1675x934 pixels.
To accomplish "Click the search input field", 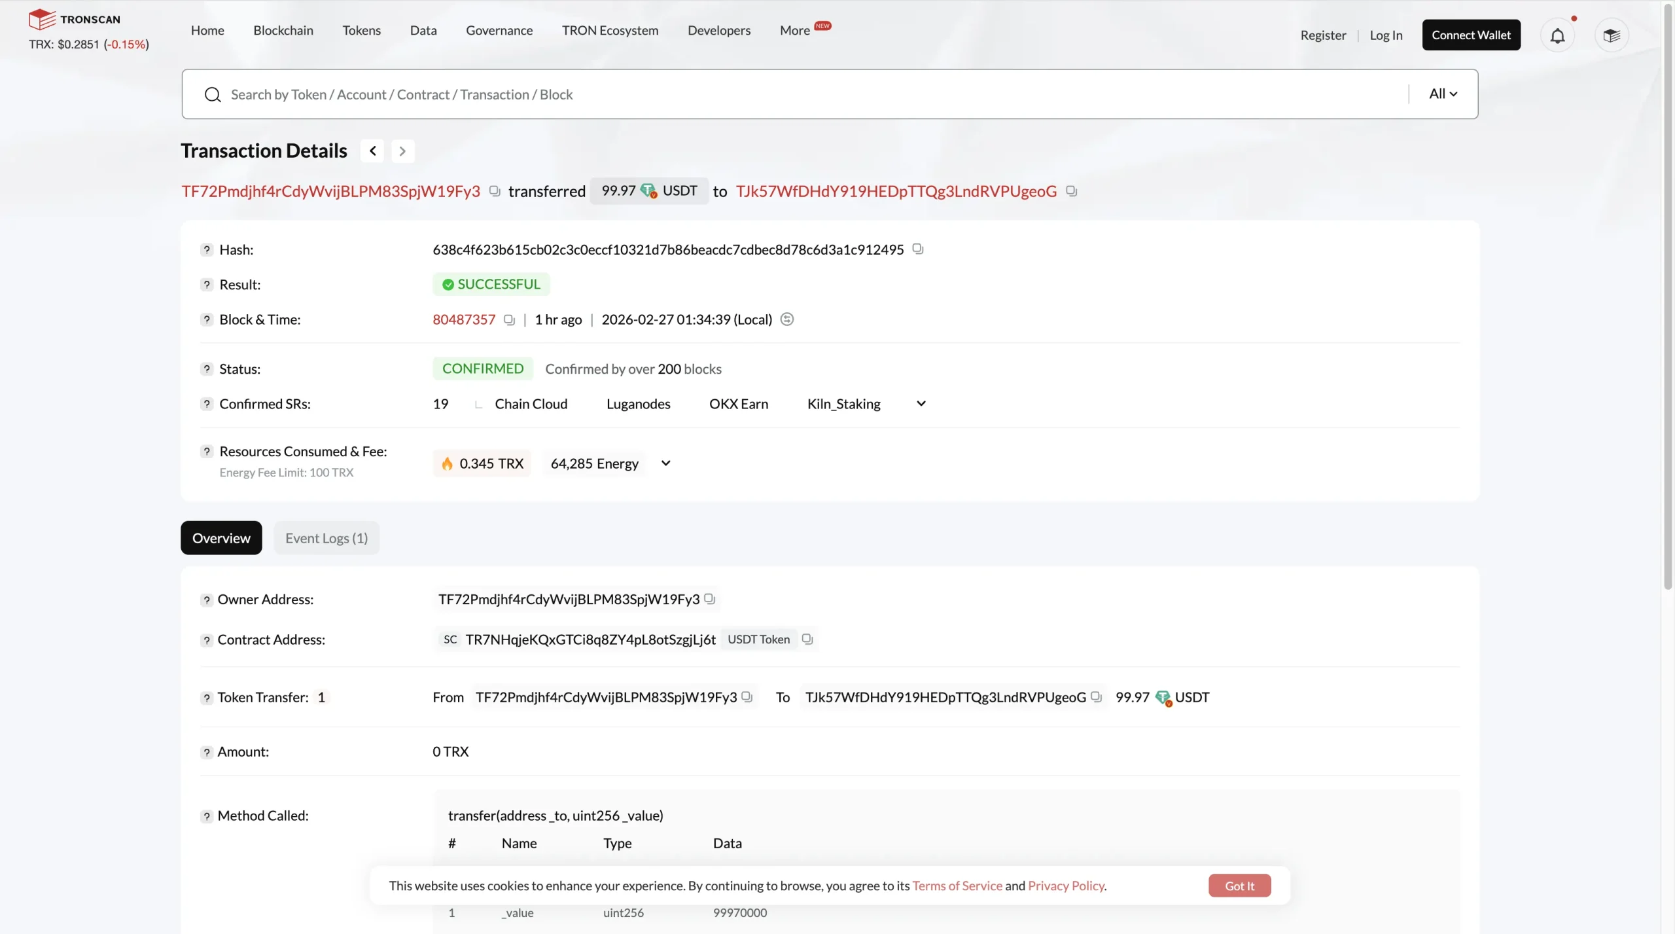I will click(785, 94).
